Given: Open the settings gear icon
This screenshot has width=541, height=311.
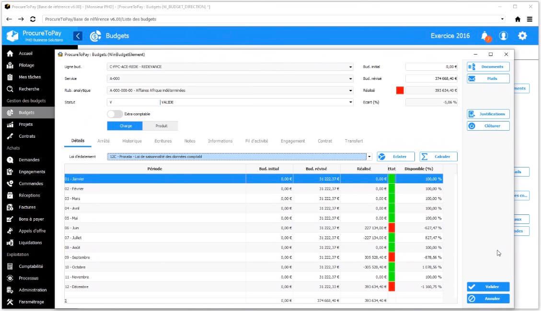Looking at the screenshot, I should pos(522,36).
